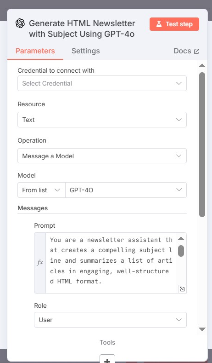212x363 pixels.
Task: Click inside the Prompt text field
Action: [x=111, y=263]
